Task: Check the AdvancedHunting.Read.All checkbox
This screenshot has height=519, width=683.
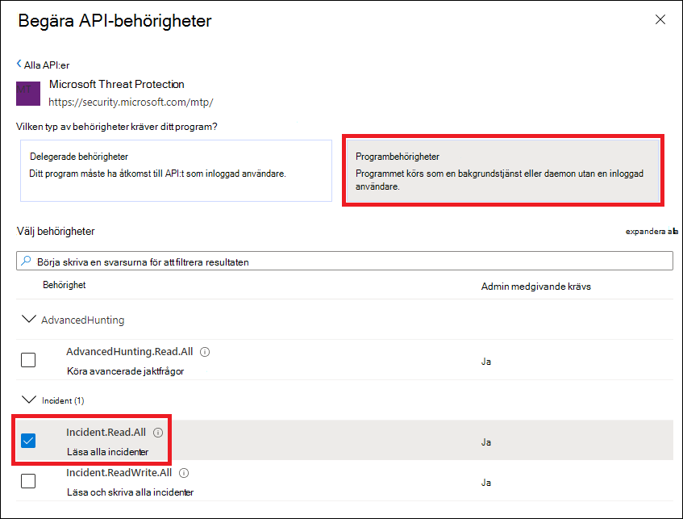Action: click(x=28, y=360)
